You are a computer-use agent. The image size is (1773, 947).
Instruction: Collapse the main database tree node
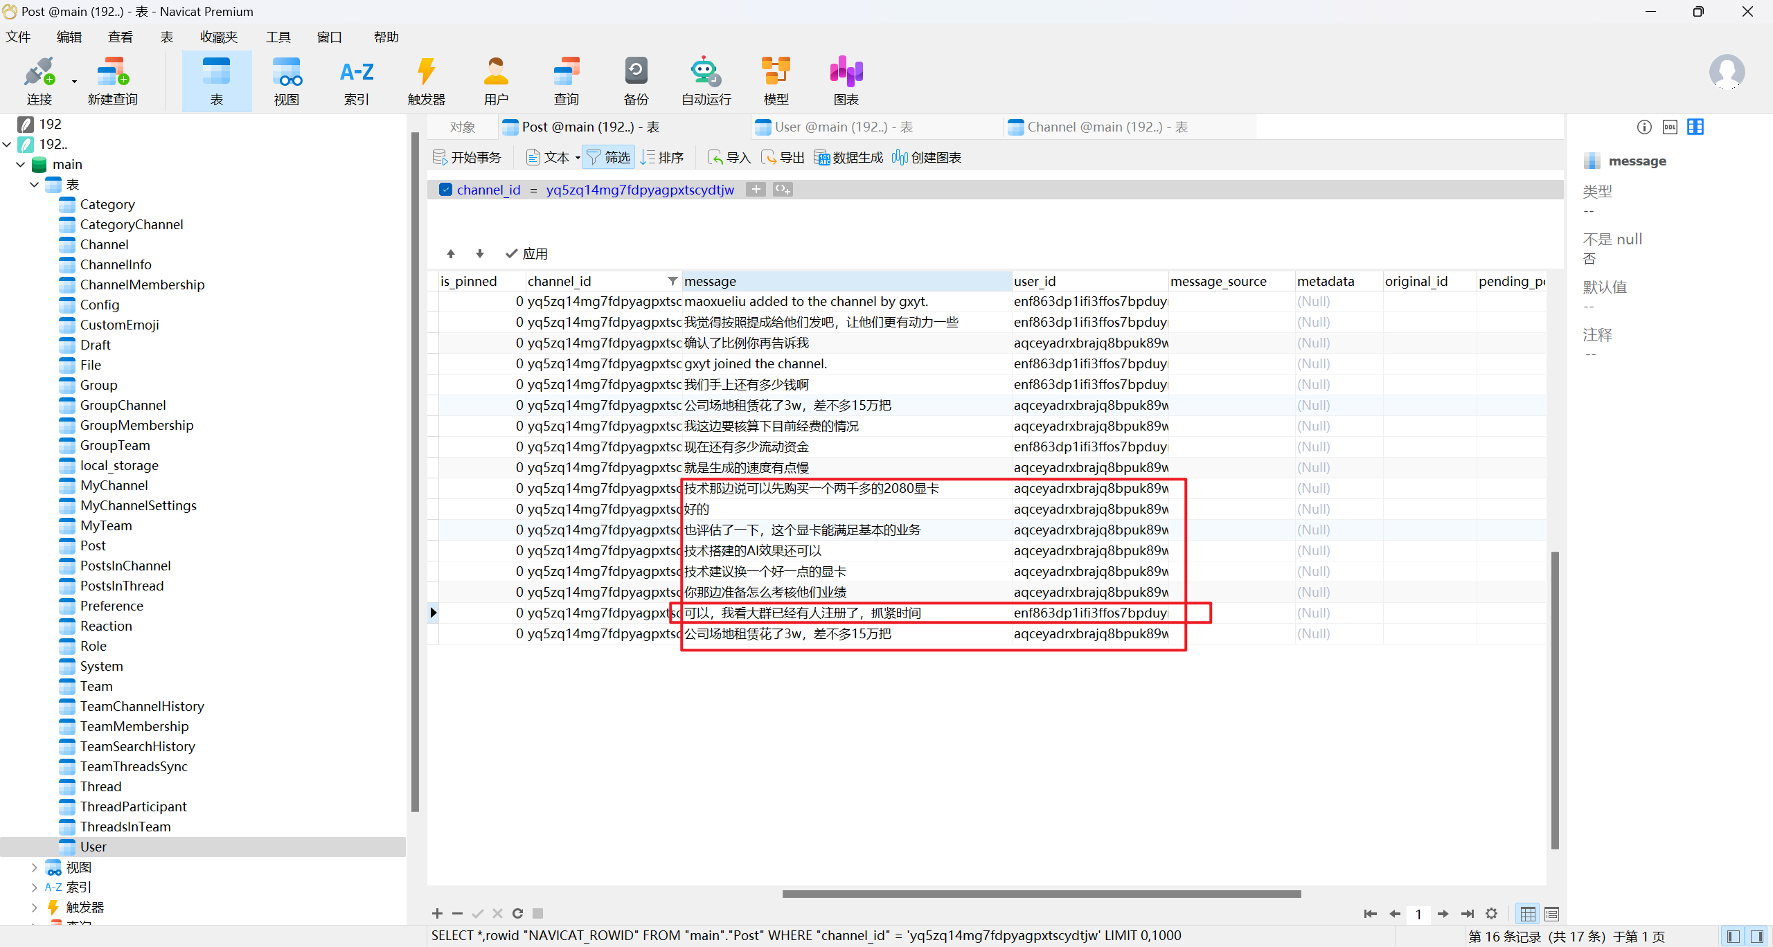tap(21, 165)
